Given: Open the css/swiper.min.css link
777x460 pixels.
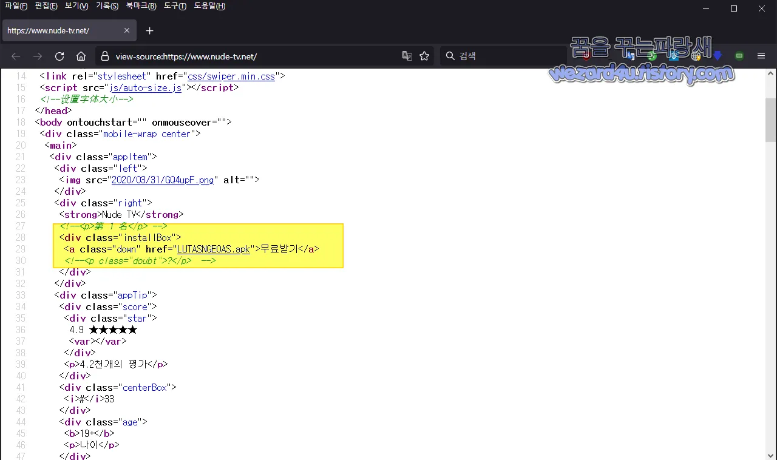Looking at the screenshot, I should [232, 76].
